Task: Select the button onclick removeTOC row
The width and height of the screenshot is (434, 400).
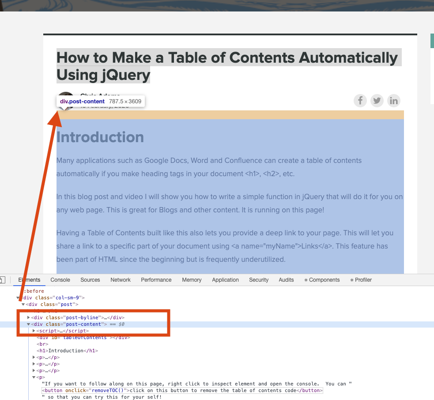Action: 182,391
